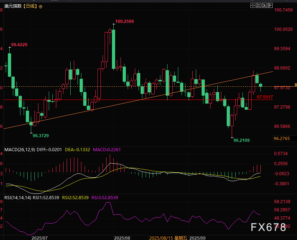
Task: Click the 96.3729 trough price label
Action: click(x=41, y=135)
